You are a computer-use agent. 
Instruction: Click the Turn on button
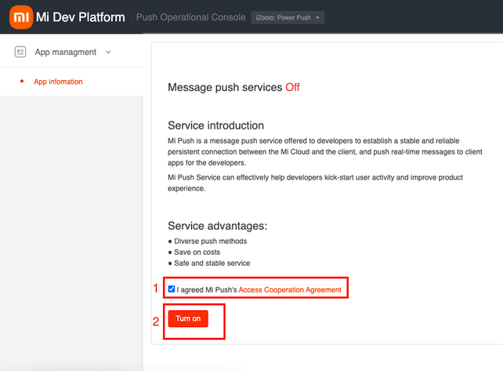pyautogui.click(x=188, y=318)
